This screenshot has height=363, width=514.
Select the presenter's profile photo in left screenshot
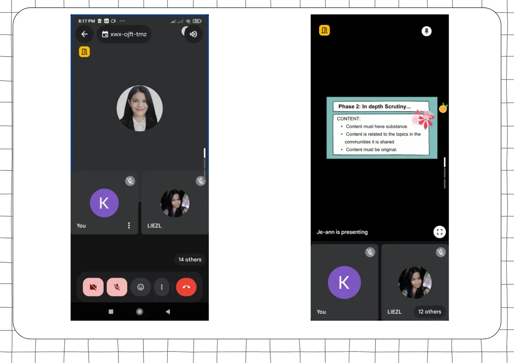(x=140, y=108)
